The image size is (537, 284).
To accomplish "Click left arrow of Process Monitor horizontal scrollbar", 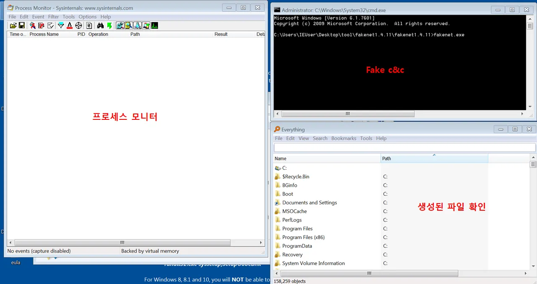I will pos(11,243).
